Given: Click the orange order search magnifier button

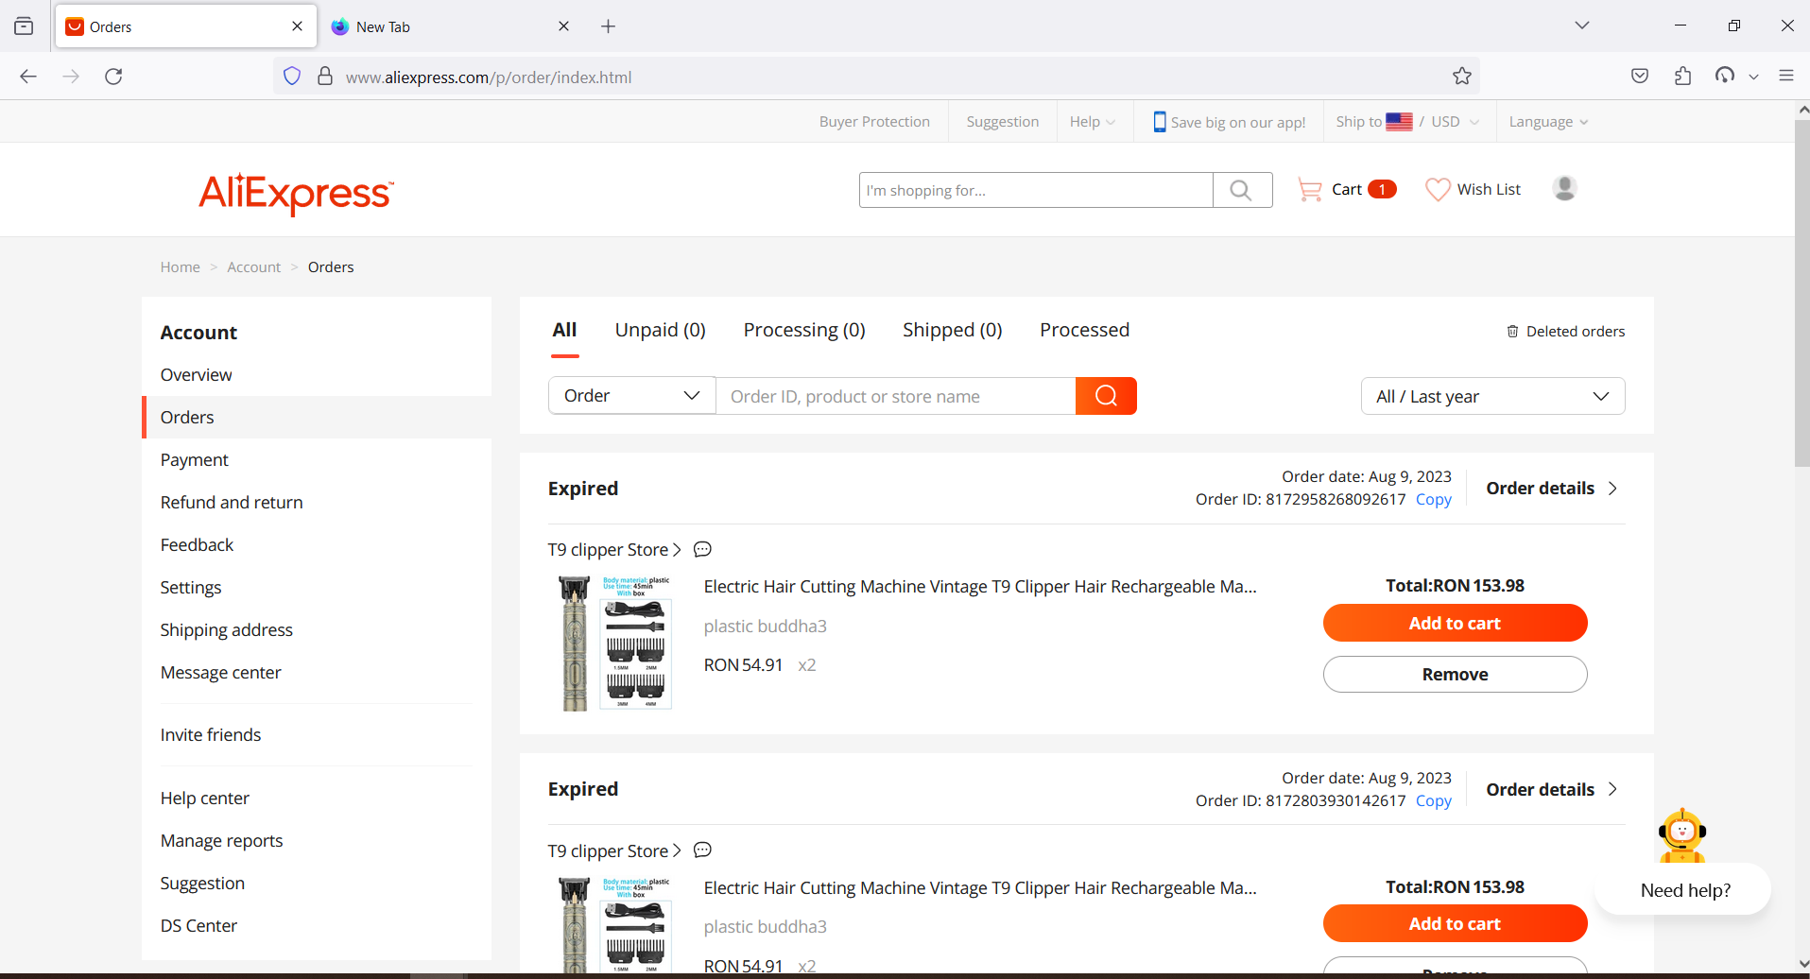Looking at the screenshot, I should pos(1106,395).
